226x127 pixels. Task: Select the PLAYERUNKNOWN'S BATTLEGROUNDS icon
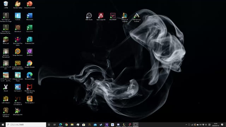coord(18,65)
